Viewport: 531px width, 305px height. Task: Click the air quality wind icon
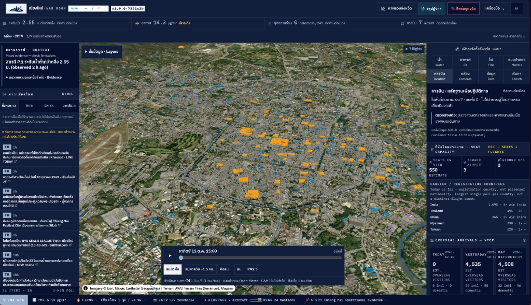tap(137, 23)
